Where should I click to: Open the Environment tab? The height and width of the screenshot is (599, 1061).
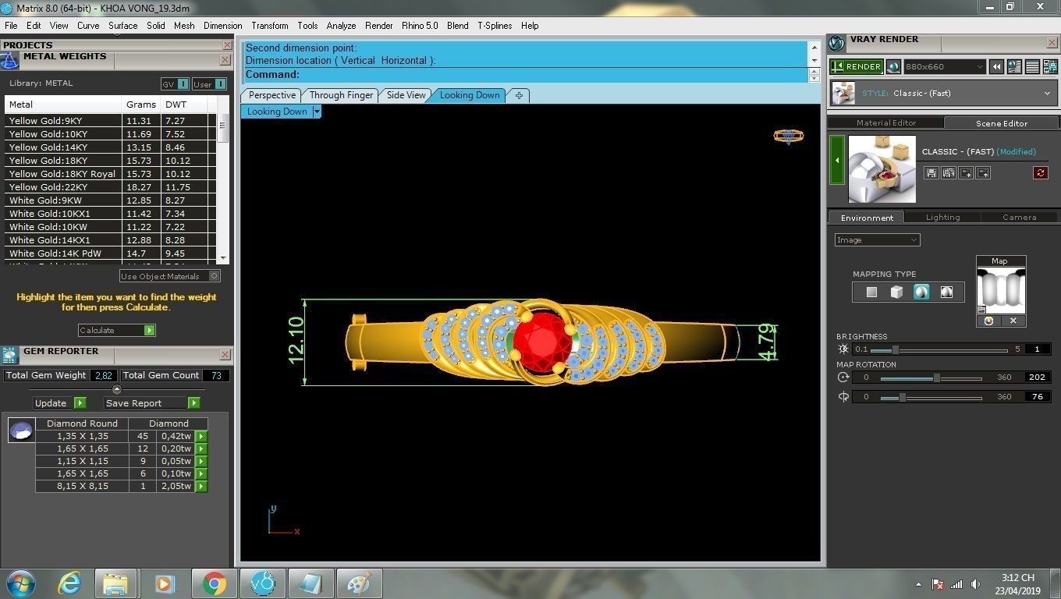(x=867, y=218)
